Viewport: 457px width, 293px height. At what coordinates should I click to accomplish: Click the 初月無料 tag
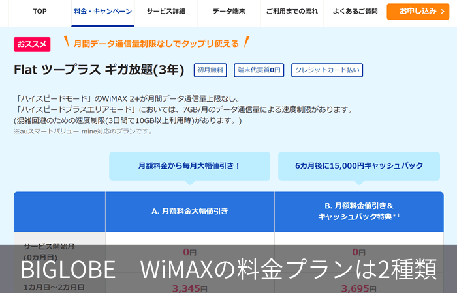[x=210, y=70]
